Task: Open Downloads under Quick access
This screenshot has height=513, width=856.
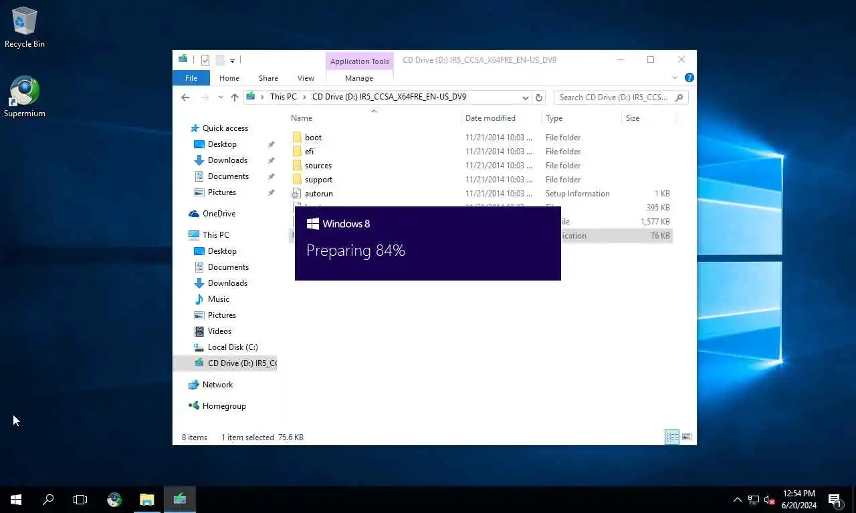Action: (227, 160)
